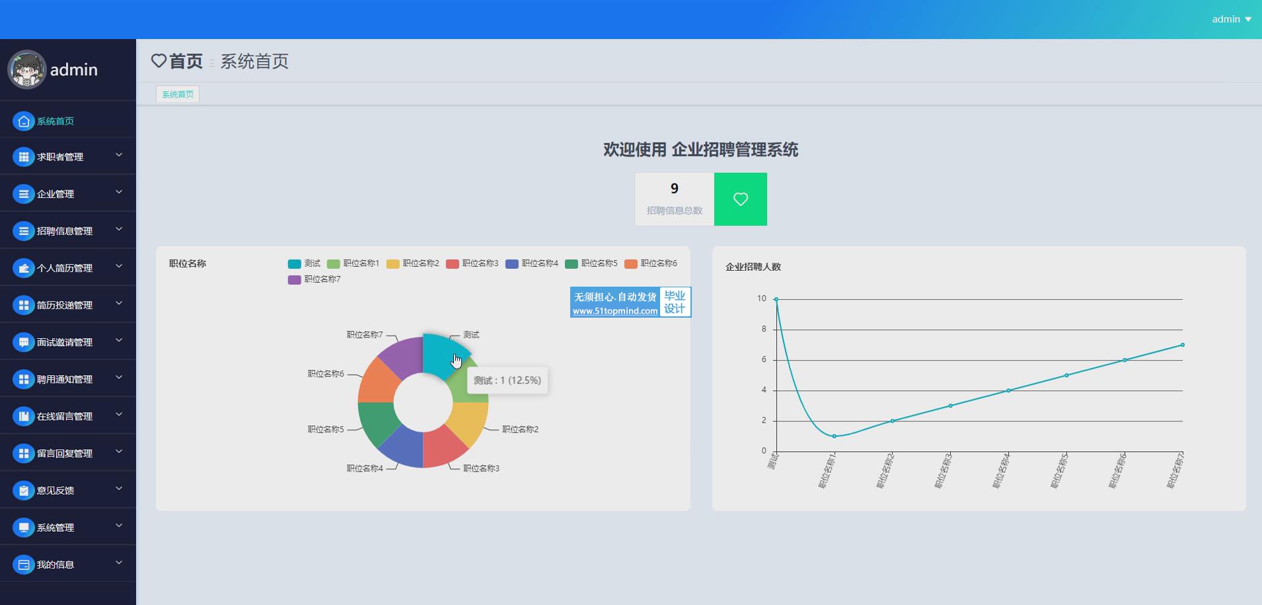Click the 在线留言管理 menu label
Image resolution: width=1262 pixels, height=605 pixels.
pyautogui.click(x=65, y=416)
